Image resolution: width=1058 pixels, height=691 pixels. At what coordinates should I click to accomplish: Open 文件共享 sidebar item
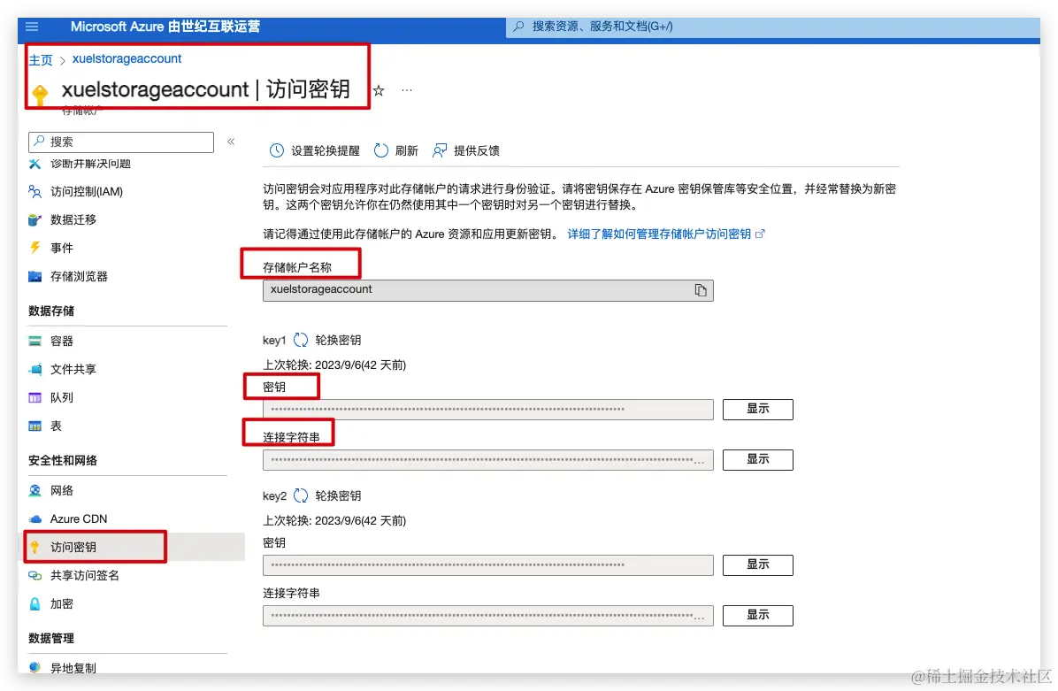tap(73, 369)
